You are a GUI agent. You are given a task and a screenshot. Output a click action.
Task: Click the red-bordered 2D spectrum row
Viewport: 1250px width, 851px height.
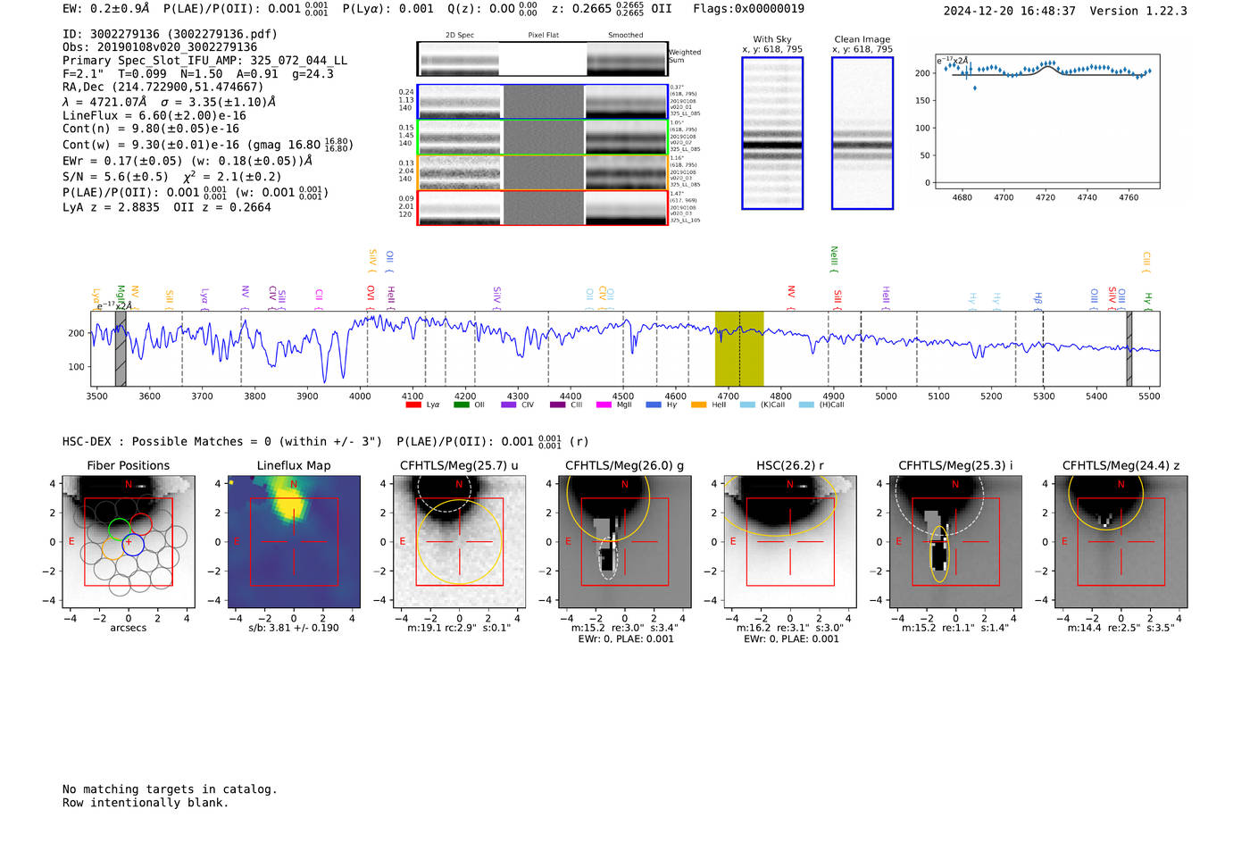(542, 207)
